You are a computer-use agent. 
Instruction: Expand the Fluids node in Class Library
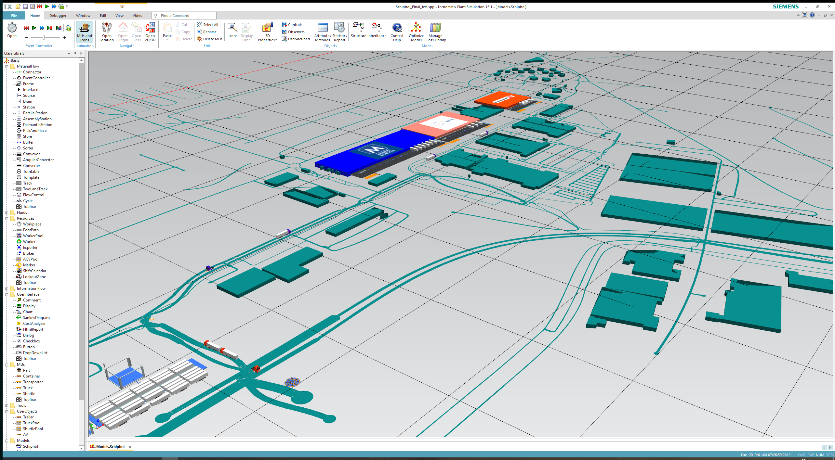pyautogui.click(x=7, y=212)
